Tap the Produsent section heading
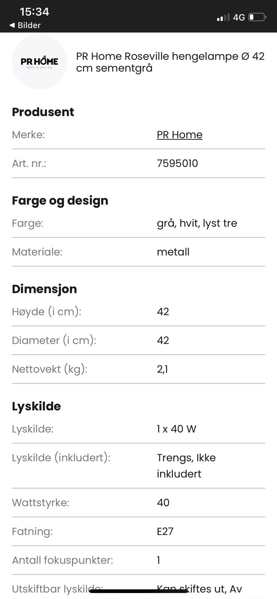 43,112
